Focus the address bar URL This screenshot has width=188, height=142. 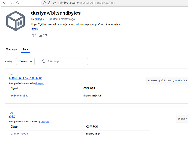tap(86, 3)
